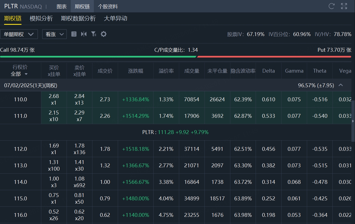Refresh the option chain data
Image resolution: width=355 pixels, height=224 pixels.
click(332, 6)
